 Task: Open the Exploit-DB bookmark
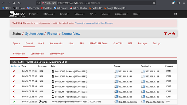(96, 8)
